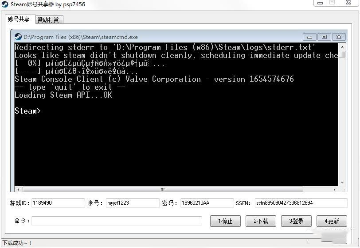Maximize the steamcmd.exe console window

coord(324,37)
